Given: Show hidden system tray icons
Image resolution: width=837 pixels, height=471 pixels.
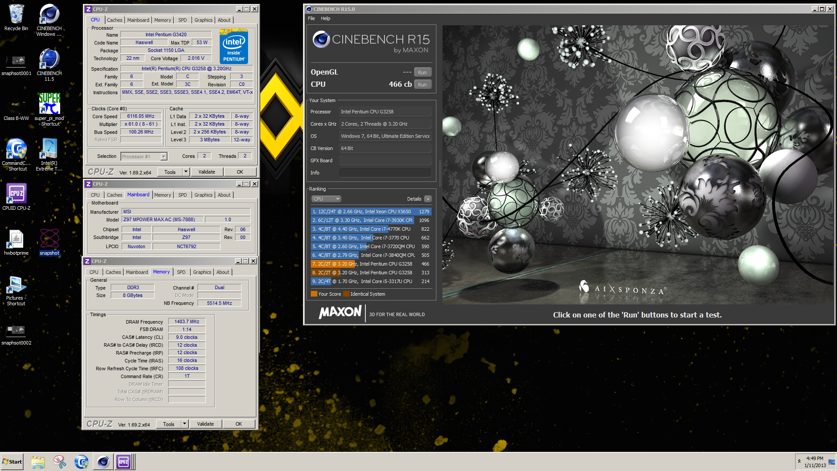Looking at the screenshot, I should [799, 461].
